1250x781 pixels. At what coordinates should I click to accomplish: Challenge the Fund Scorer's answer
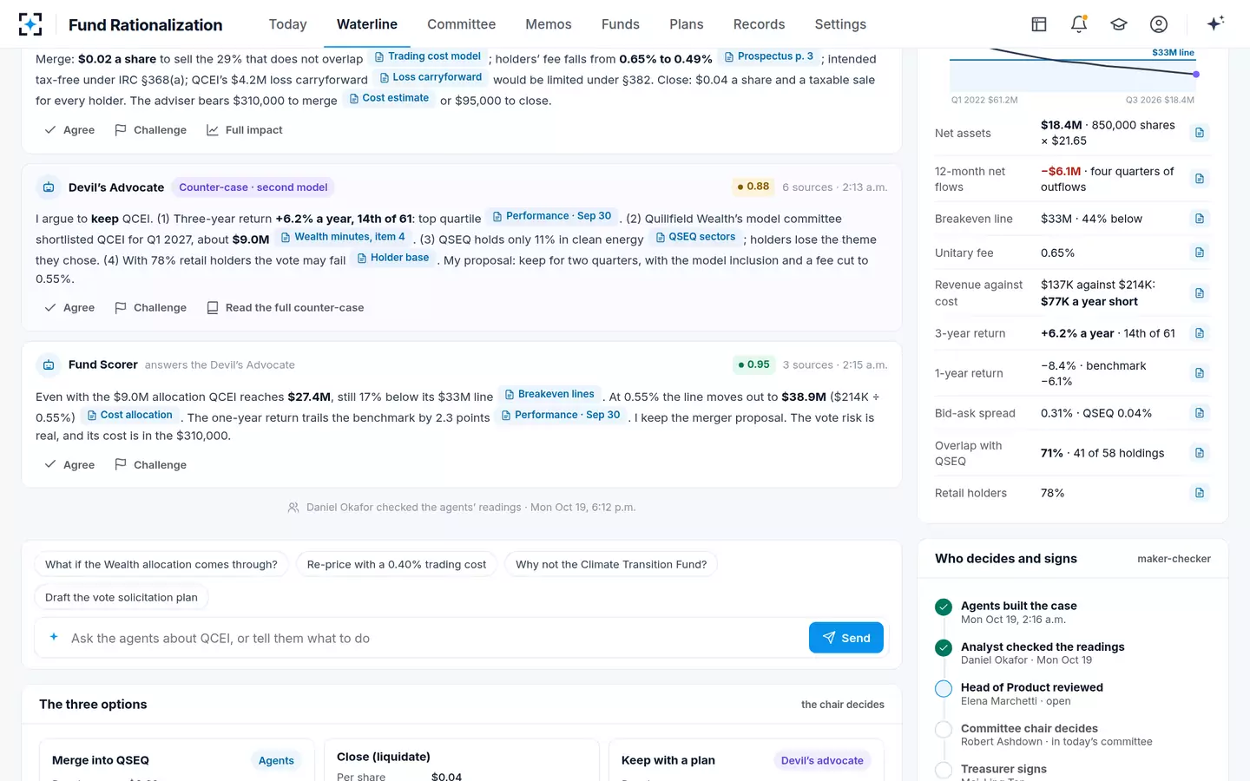pos(151,465)
